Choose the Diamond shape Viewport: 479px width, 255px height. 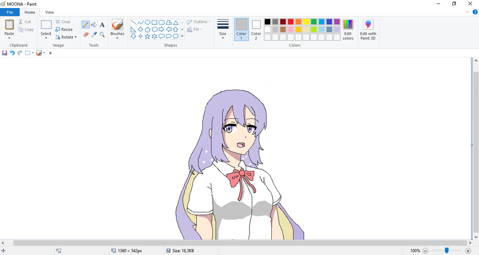pyautogui.click(x=141, y=29)
